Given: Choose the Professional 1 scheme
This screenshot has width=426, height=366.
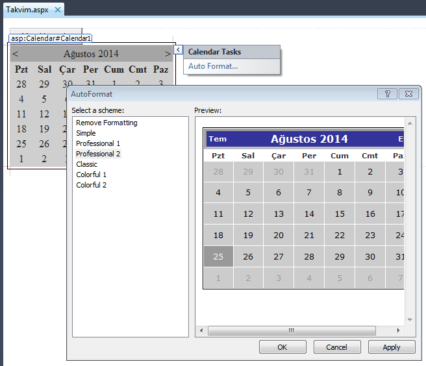Looking at the screenshot, I should tap(98, 143).
